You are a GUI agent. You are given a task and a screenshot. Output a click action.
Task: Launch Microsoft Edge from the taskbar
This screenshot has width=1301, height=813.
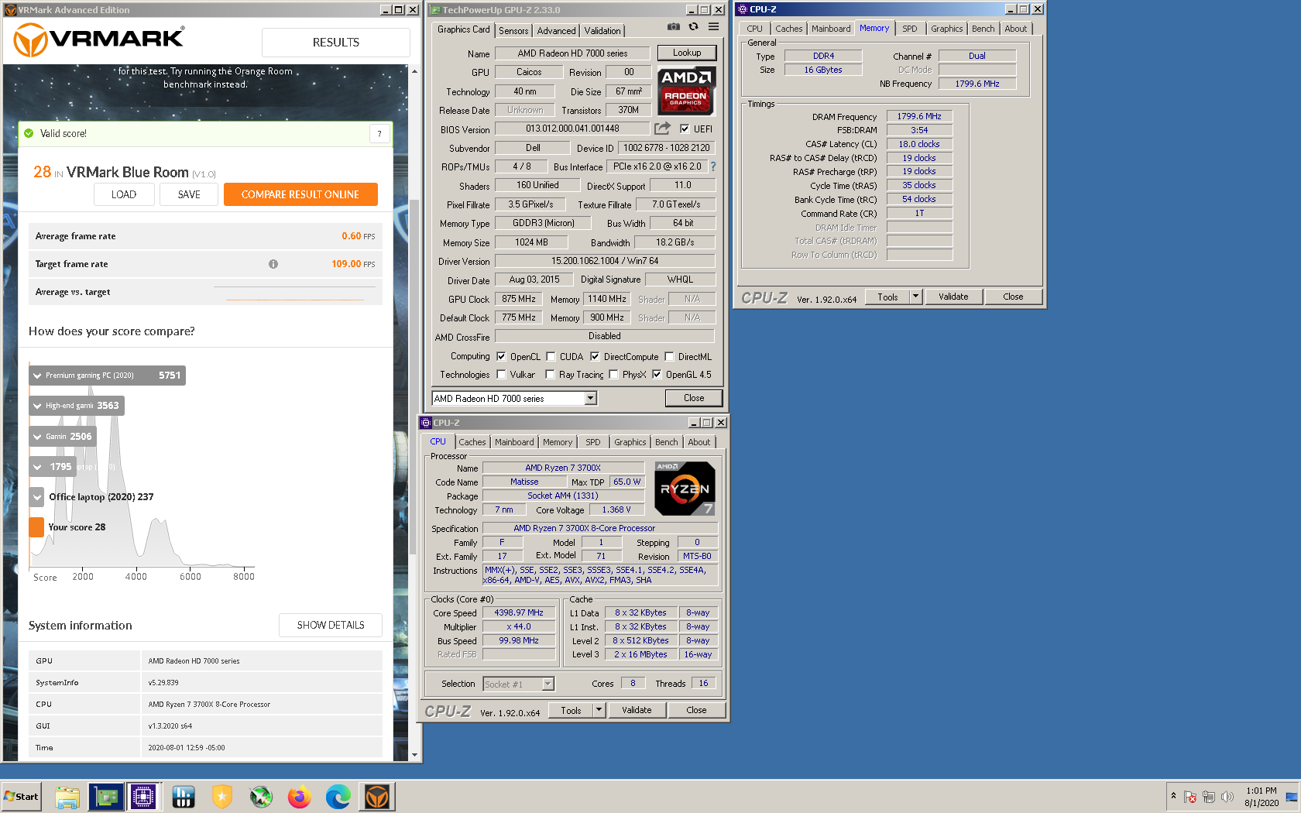coord(338,797)
